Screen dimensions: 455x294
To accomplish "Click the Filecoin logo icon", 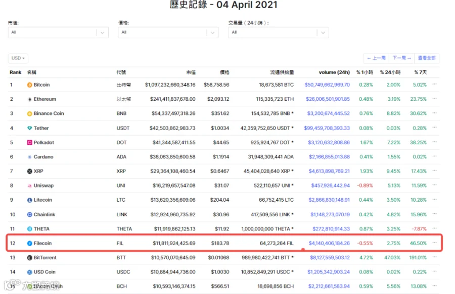I will [x=30, y=244].
